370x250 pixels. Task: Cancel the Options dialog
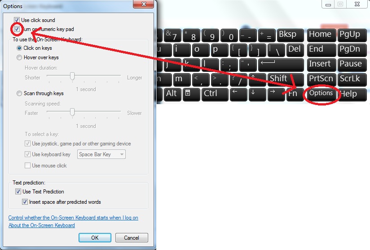(132, 237)
